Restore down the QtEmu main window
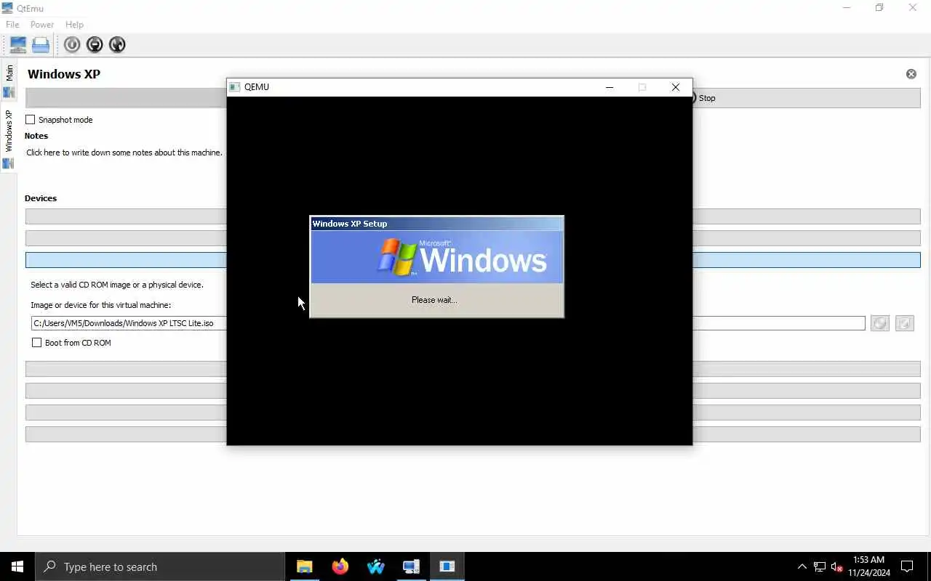 click(879, 8)
